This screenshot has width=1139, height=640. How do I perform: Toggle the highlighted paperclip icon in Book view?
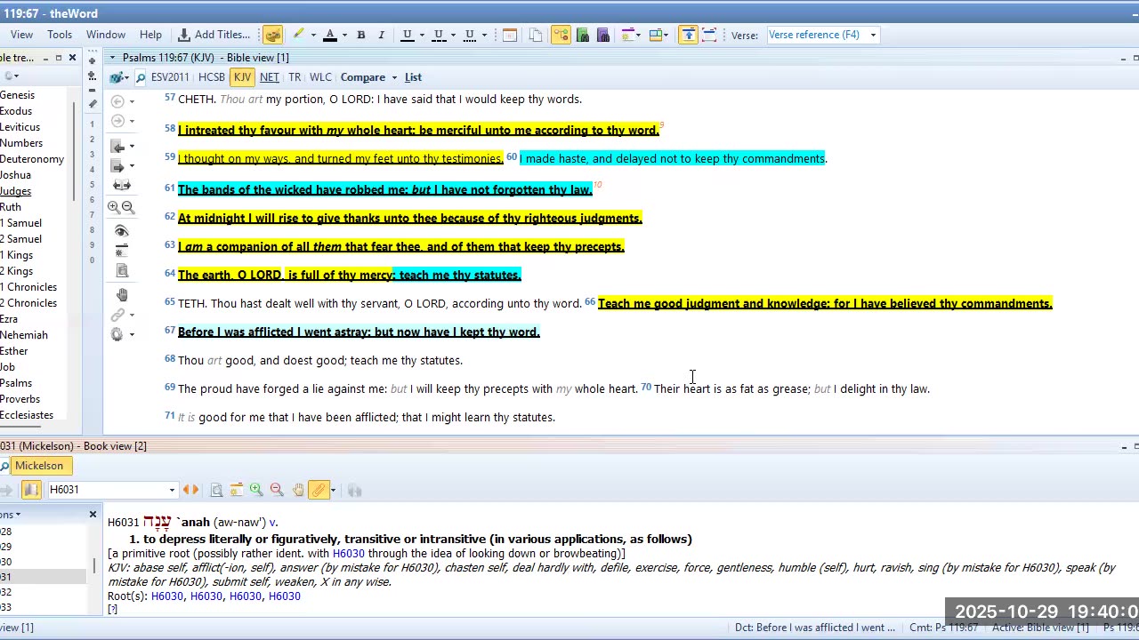click(319, 490)
